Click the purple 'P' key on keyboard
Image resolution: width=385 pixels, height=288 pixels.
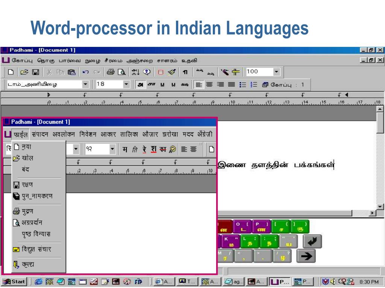[262, 226]
